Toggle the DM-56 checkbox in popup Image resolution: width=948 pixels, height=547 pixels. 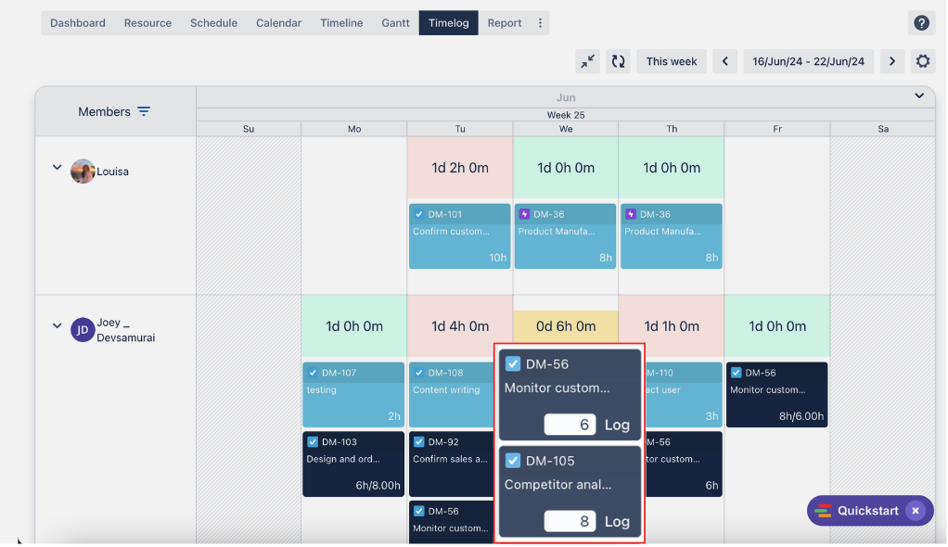tap(513, 363)
